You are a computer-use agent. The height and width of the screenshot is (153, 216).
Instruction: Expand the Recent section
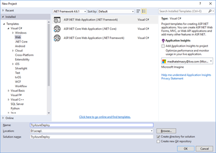[x=3, y=10]
